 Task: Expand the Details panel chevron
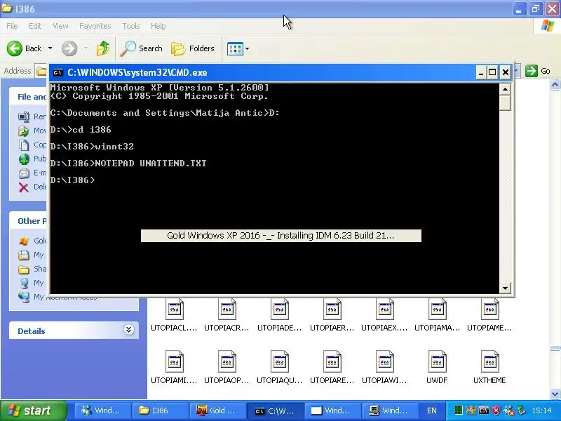pos(129,329)
